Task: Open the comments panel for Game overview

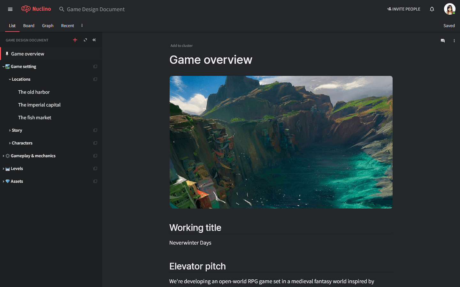Action: [x=442, y=40]
